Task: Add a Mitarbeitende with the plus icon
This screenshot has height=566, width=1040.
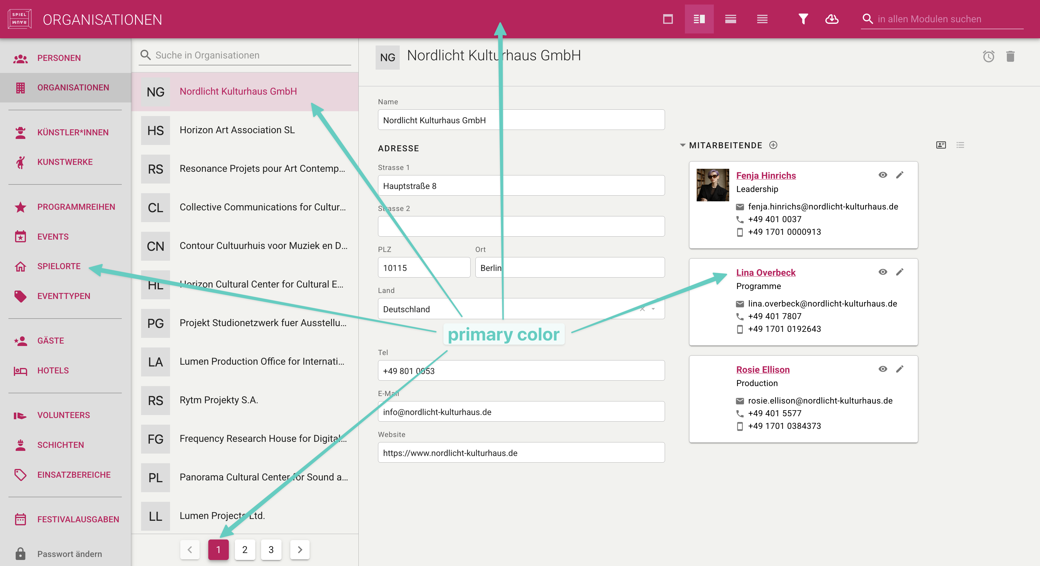Action: (x=773, y=145)
